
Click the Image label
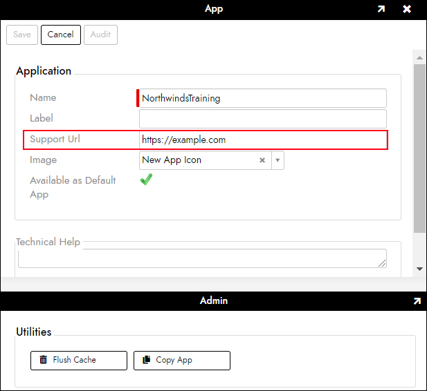(44, 160)
